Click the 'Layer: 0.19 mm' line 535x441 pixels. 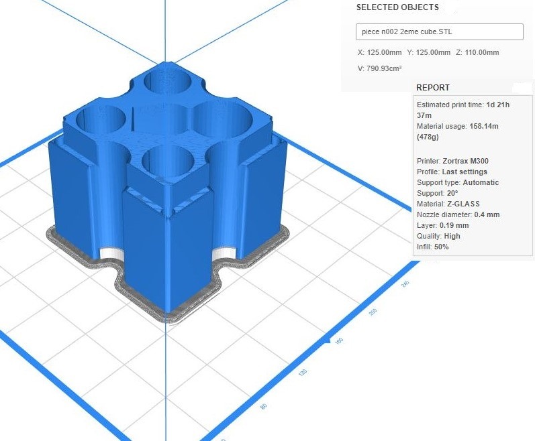coord(442,225)
